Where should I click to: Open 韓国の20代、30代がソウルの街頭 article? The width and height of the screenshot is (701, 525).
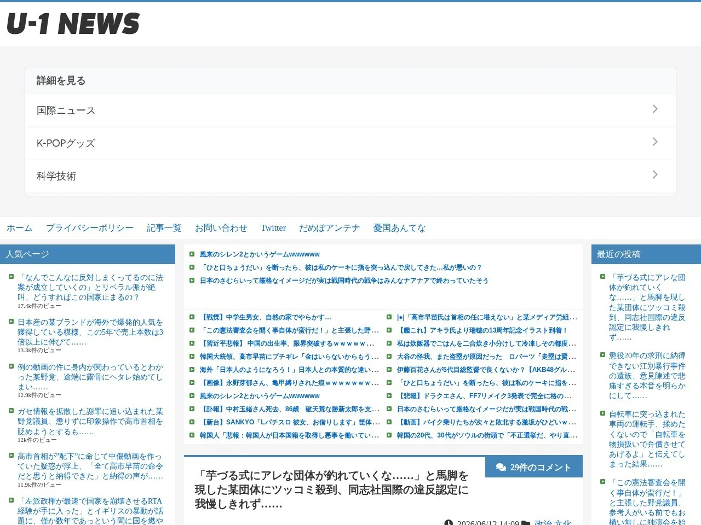tap(487, 435)
